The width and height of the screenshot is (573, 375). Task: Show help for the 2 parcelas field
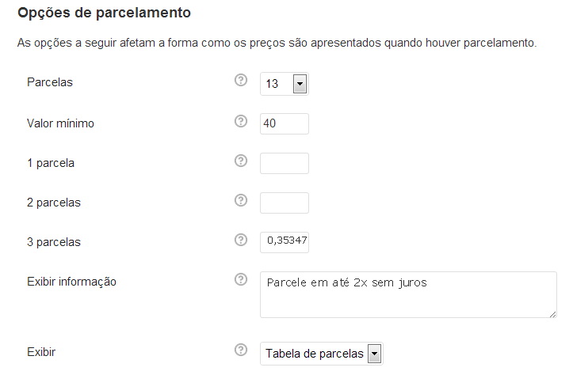(x=241, y=201)
